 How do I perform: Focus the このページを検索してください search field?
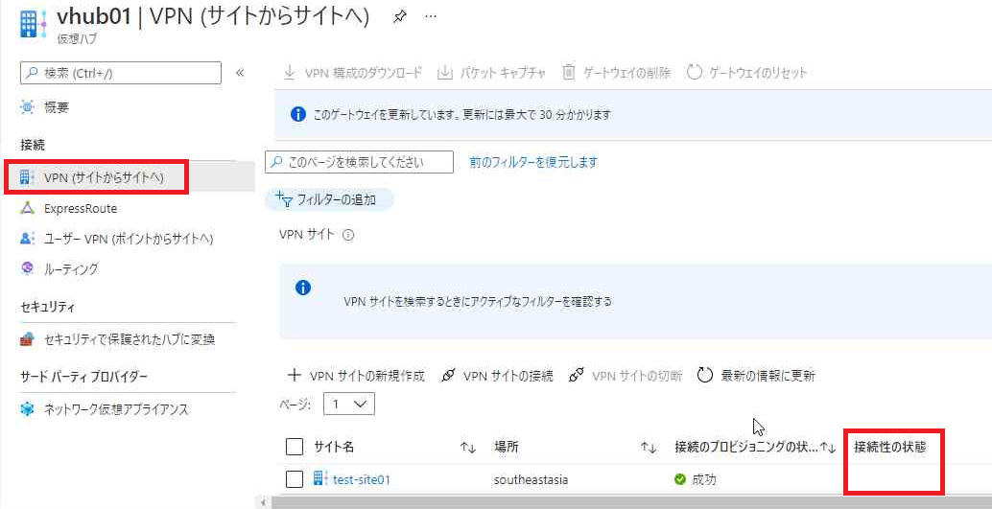click(359, 162)
